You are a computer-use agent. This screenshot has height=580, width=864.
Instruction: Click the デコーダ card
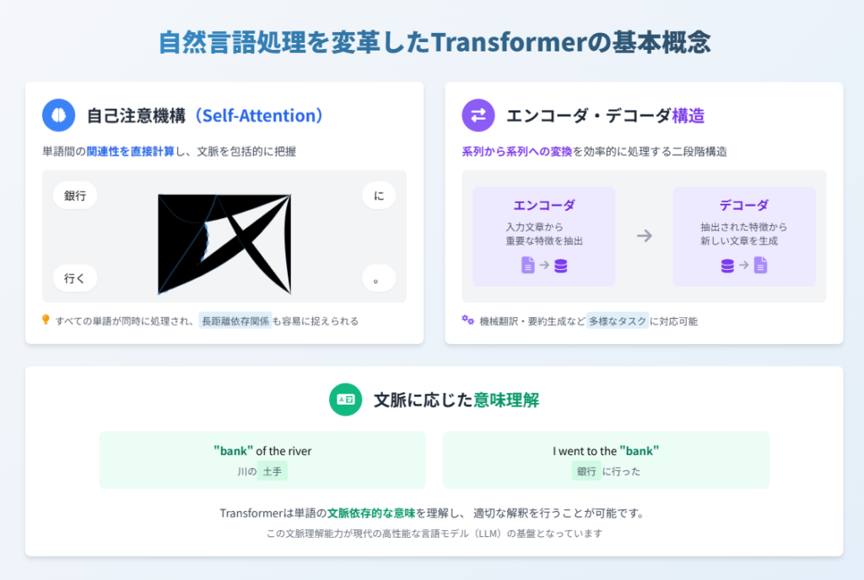pyautogui.click(x=744, y=237)
